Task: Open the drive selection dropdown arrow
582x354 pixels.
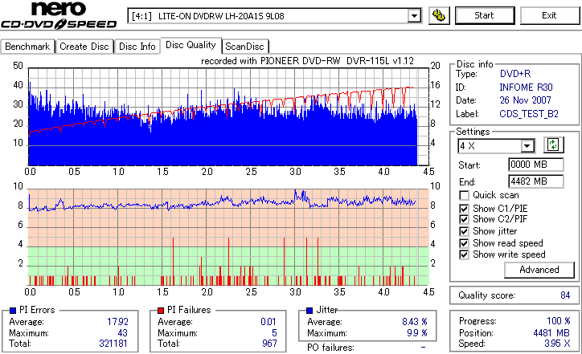Action: (x=414, y=16)
